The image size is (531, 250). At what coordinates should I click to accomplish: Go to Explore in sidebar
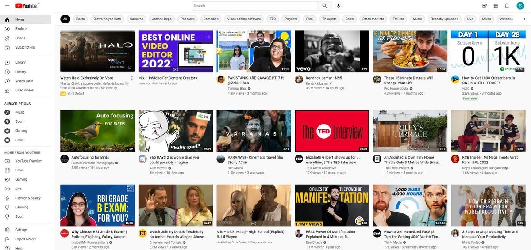[x=26, y=29]
